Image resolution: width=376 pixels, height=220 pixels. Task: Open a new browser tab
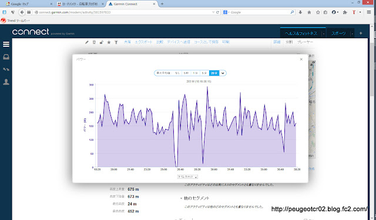162,4
